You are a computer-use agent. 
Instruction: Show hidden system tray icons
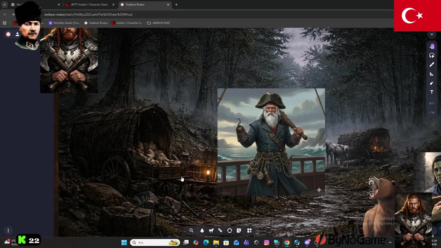pyautogui.click(x=390, y=242)
